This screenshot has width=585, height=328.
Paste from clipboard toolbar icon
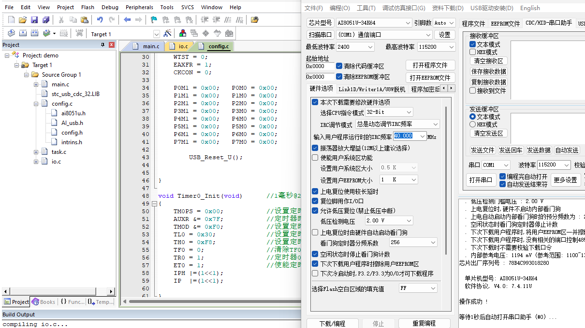85,20
